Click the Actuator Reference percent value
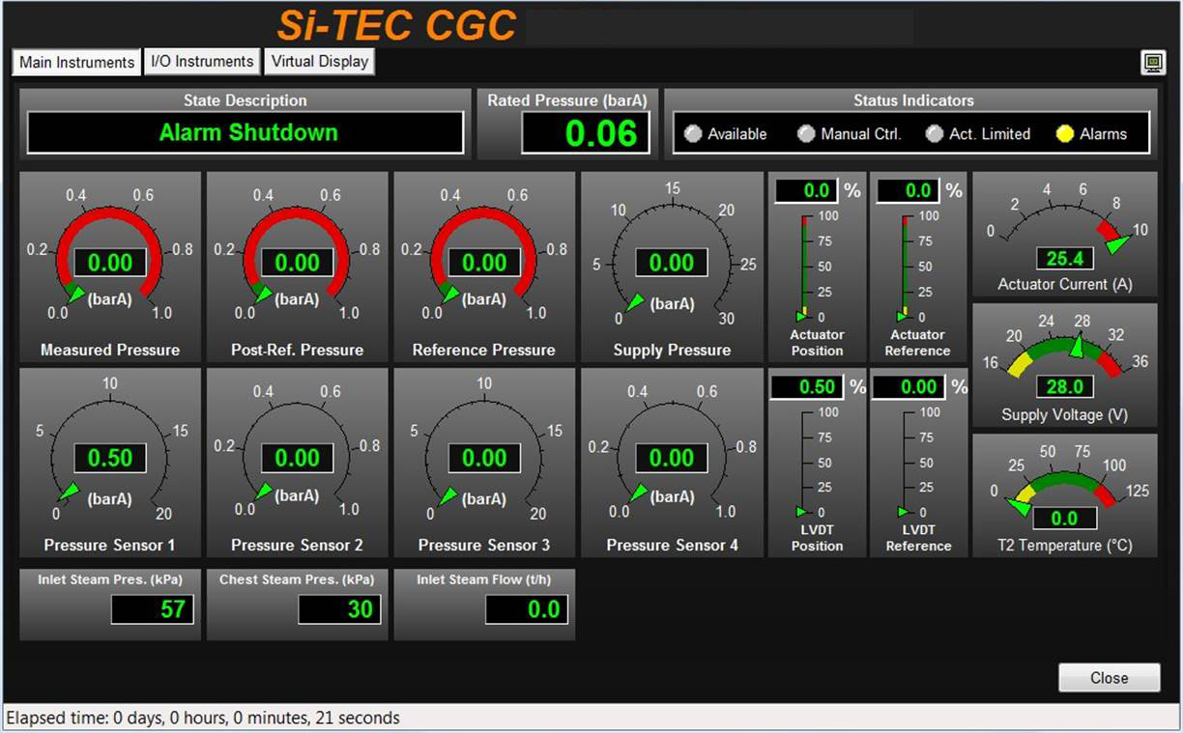 (908, 190)
